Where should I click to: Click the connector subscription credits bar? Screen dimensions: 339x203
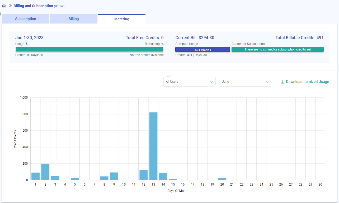pos(277,49)
